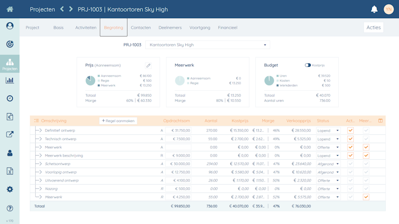Screen dimensions: 399x224
Task: Open the help question mark icon
Action: click(x=10, y=208)
